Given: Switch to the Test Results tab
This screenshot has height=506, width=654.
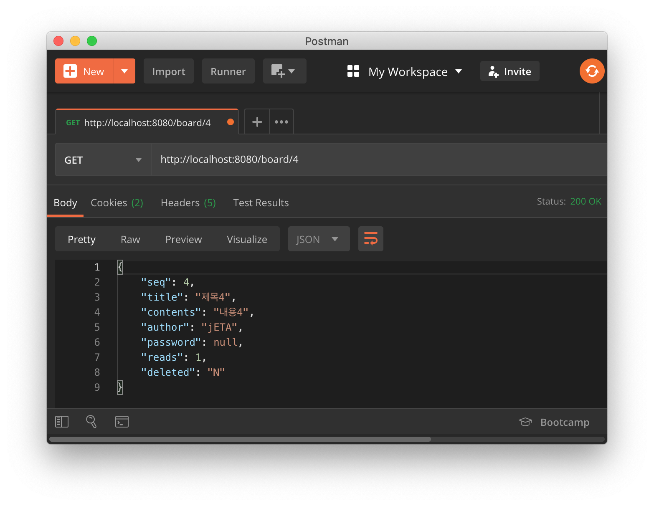Looking at the screenshot, I should tap(261, 203).
